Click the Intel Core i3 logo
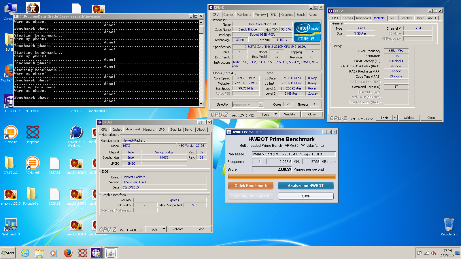Image resolution: width=461 pixels, height=259 pixels. 307,32
